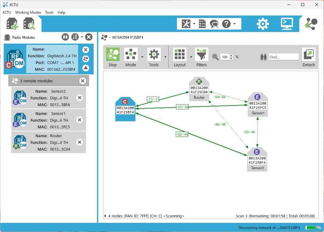324x232 pixels.
Task: Detach the network view
Action: click(x=309, y=57)
